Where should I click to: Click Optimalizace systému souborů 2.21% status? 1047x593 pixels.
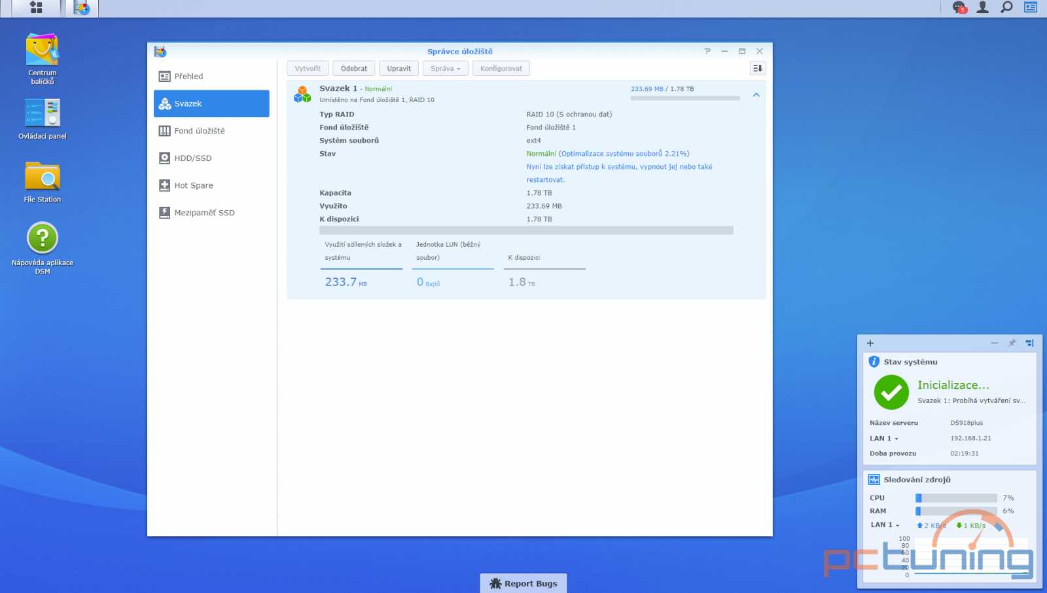[624, 154]
